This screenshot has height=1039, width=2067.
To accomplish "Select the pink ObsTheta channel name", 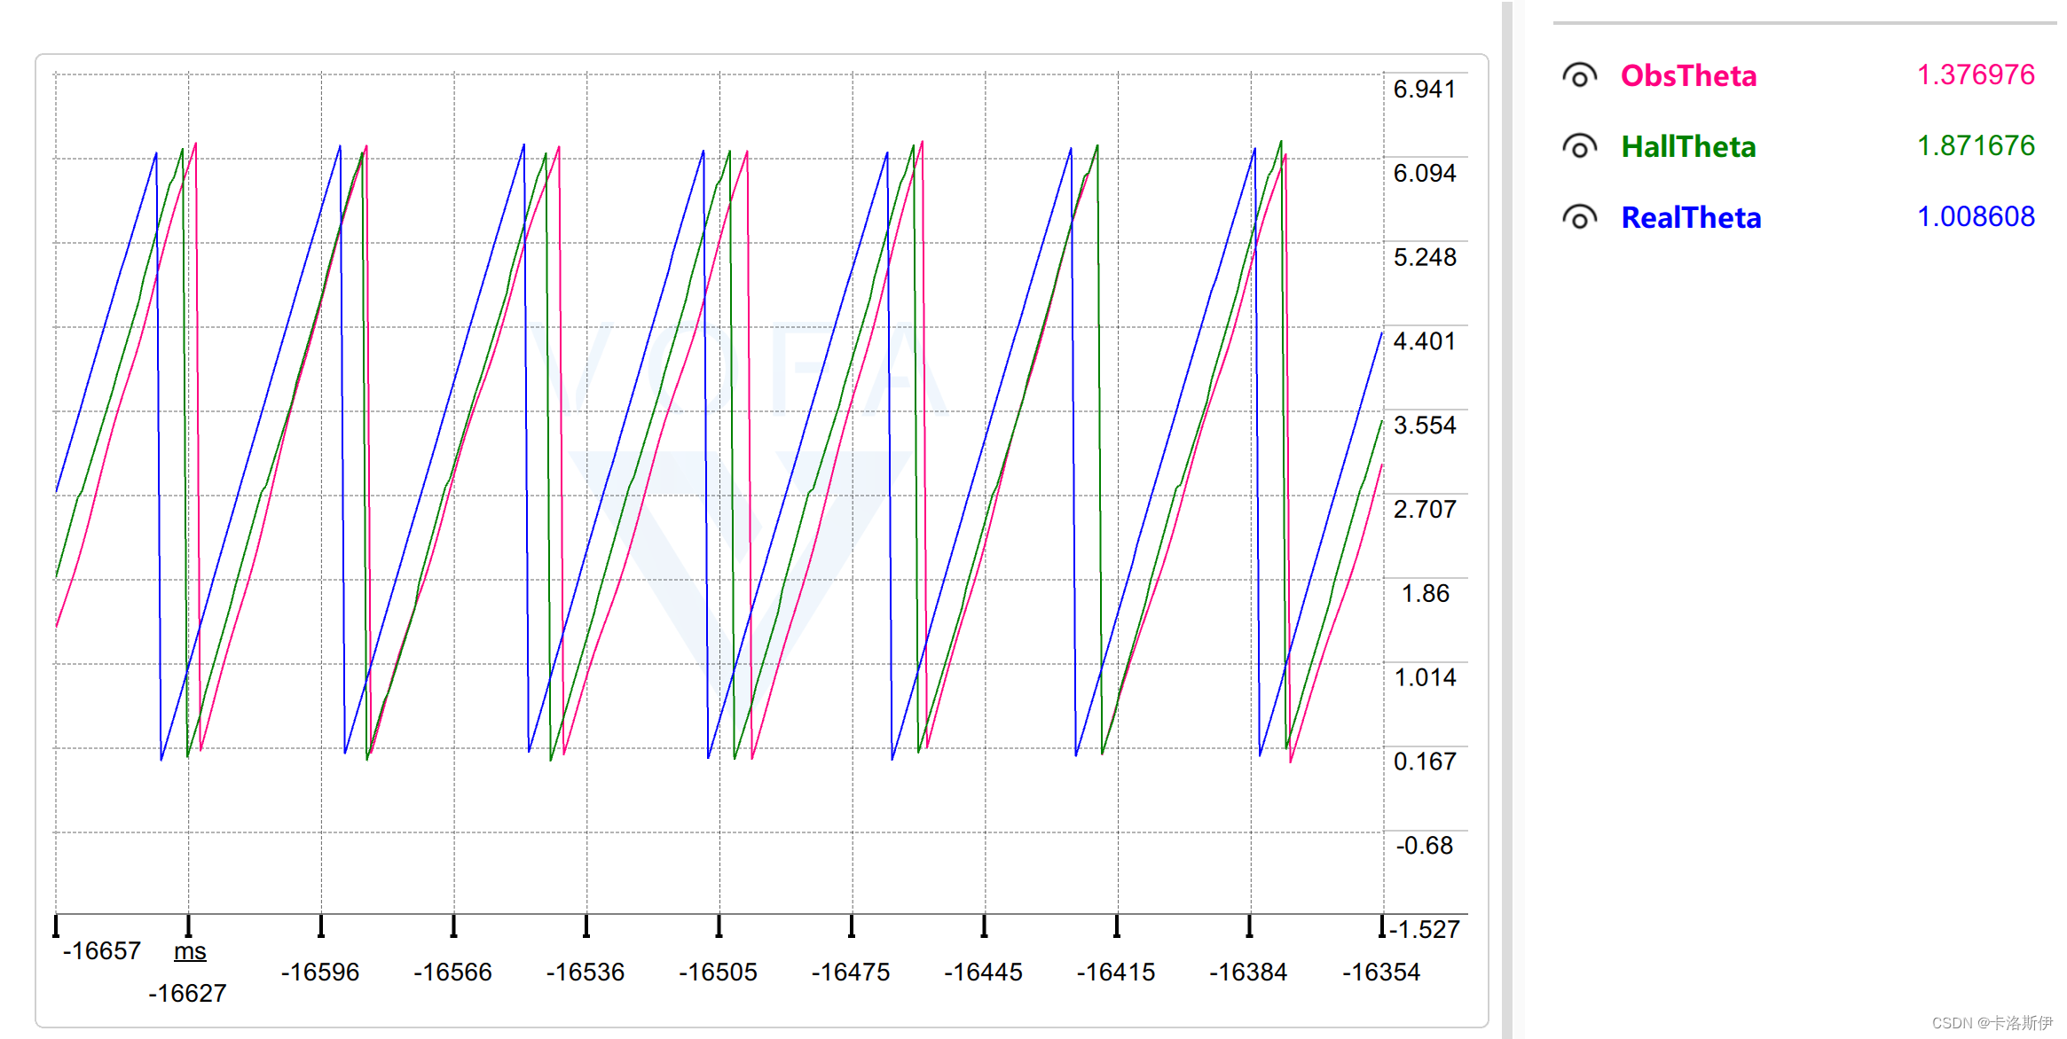I will click(x=1688, y=75).
